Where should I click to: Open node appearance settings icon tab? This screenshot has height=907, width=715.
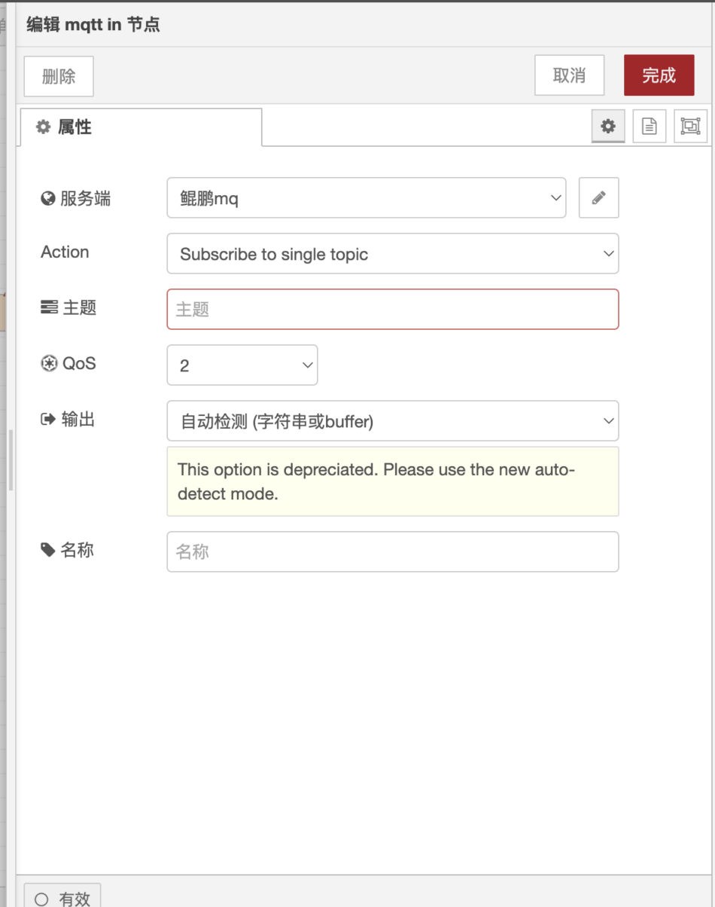[x=690, y=127]
